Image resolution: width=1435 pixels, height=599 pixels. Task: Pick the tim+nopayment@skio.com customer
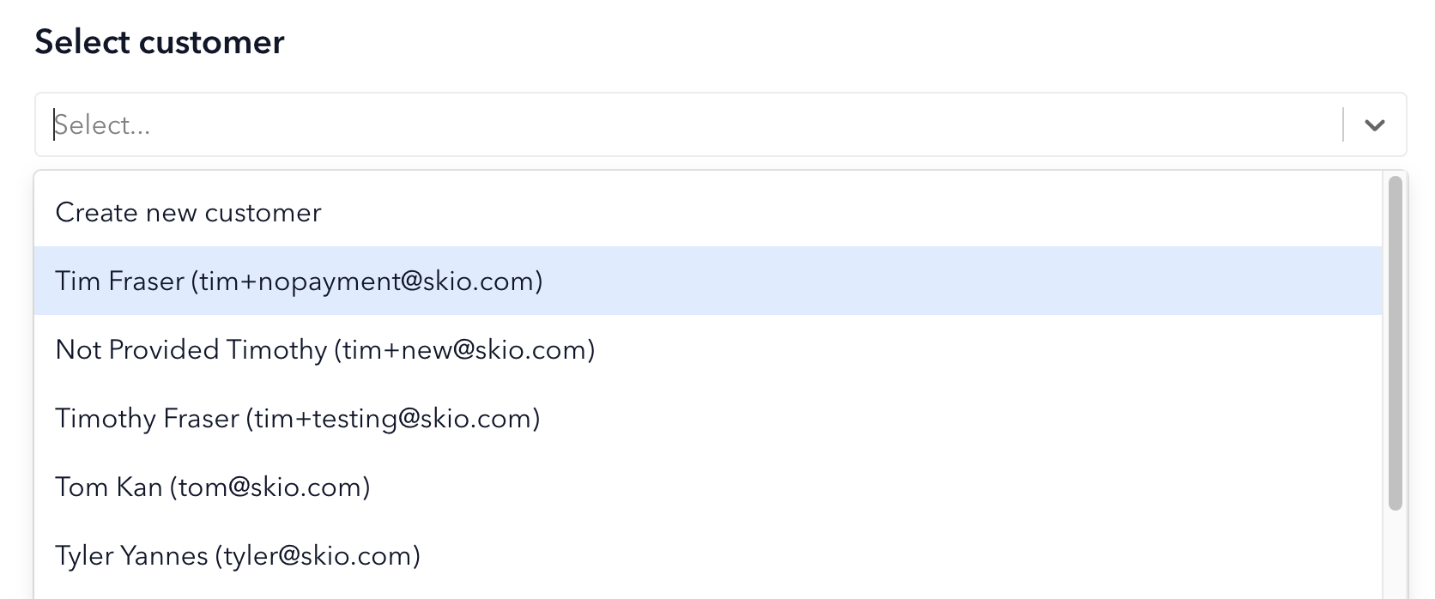coord(708,281)
